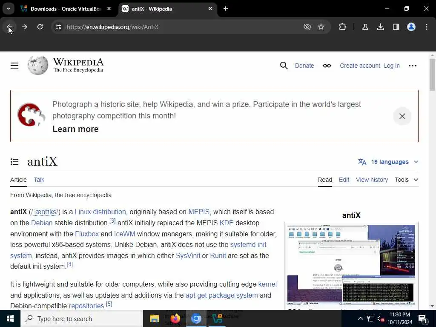Image resolution: width=436 pixels, height=327 pixels.
Task: Select the Article tab
Action: tap(18, 180)
